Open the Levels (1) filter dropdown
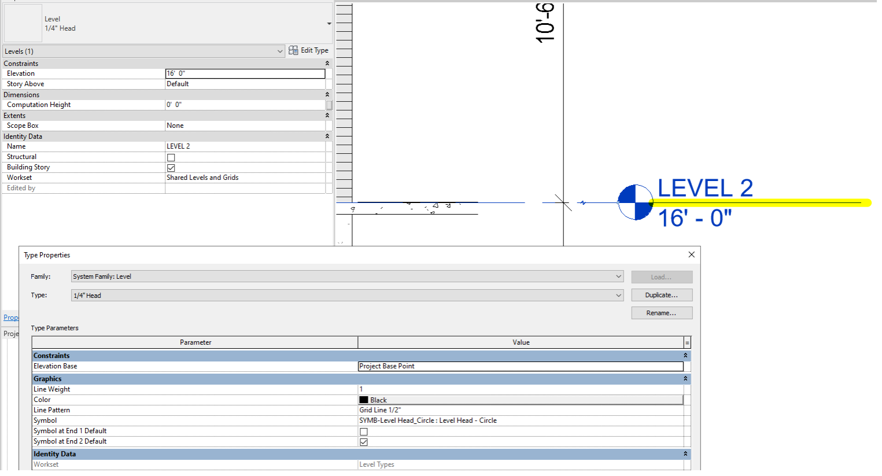Screen dimensions: 882x476 (280, 51)
